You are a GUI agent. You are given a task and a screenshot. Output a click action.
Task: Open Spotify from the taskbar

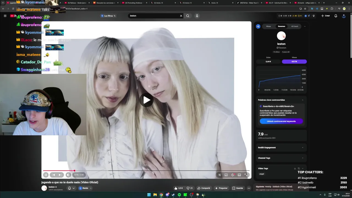point(179,195)
